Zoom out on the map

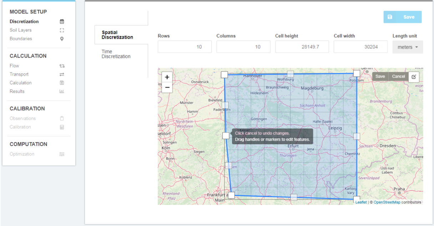[x=167, y=87]
